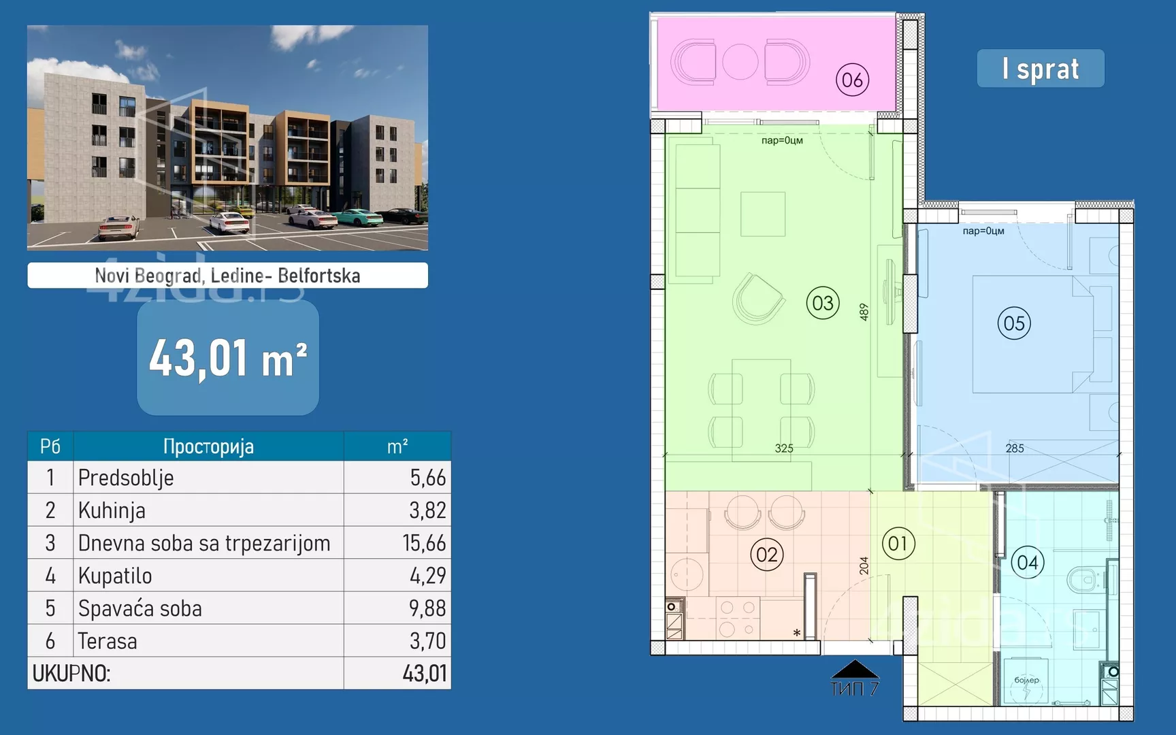Click the entrance arrow above ТИП 7
The image size is (1176, 735).
[855, 669]
